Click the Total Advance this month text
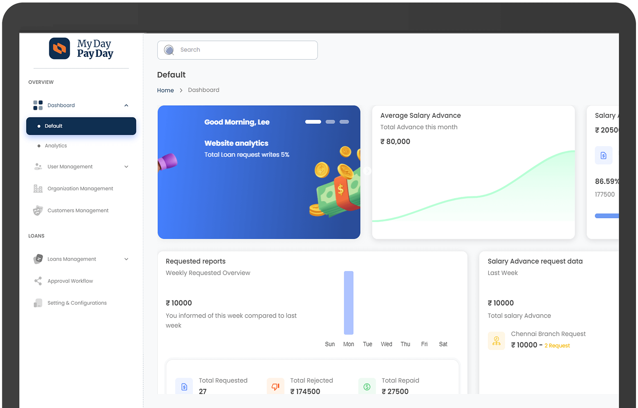The width and height of the screenshot is (638, 408). 419,127
